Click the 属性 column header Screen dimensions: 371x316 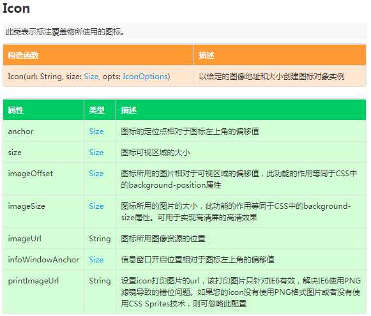[x=15, y=110]
